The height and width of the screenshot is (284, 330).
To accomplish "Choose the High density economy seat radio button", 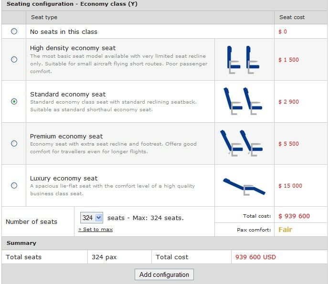I will pyautogui.click(x=14, y=60).
